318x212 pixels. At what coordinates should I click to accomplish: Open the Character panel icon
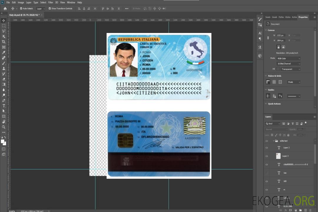(260, 33)
